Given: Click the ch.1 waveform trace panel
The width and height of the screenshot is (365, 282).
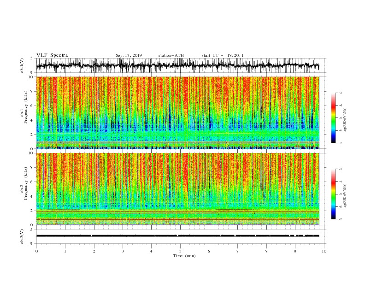Looking at the screenshot, I should click(x=181, y=65).
